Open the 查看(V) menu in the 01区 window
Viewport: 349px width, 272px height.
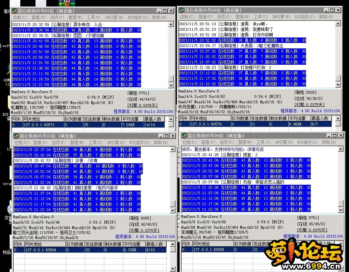[38, 17]
